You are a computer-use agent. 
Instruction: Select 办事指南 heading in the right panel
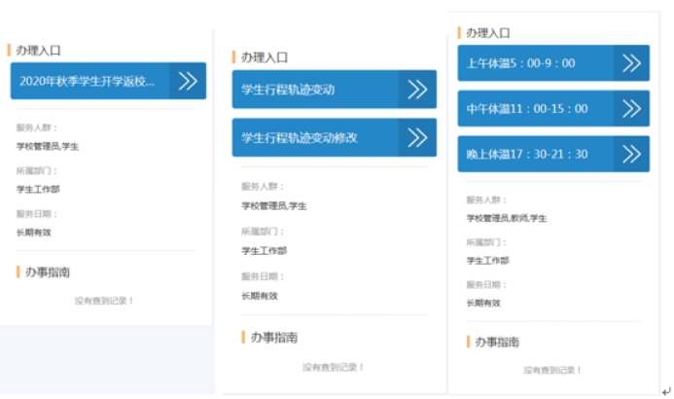point(496,342)
